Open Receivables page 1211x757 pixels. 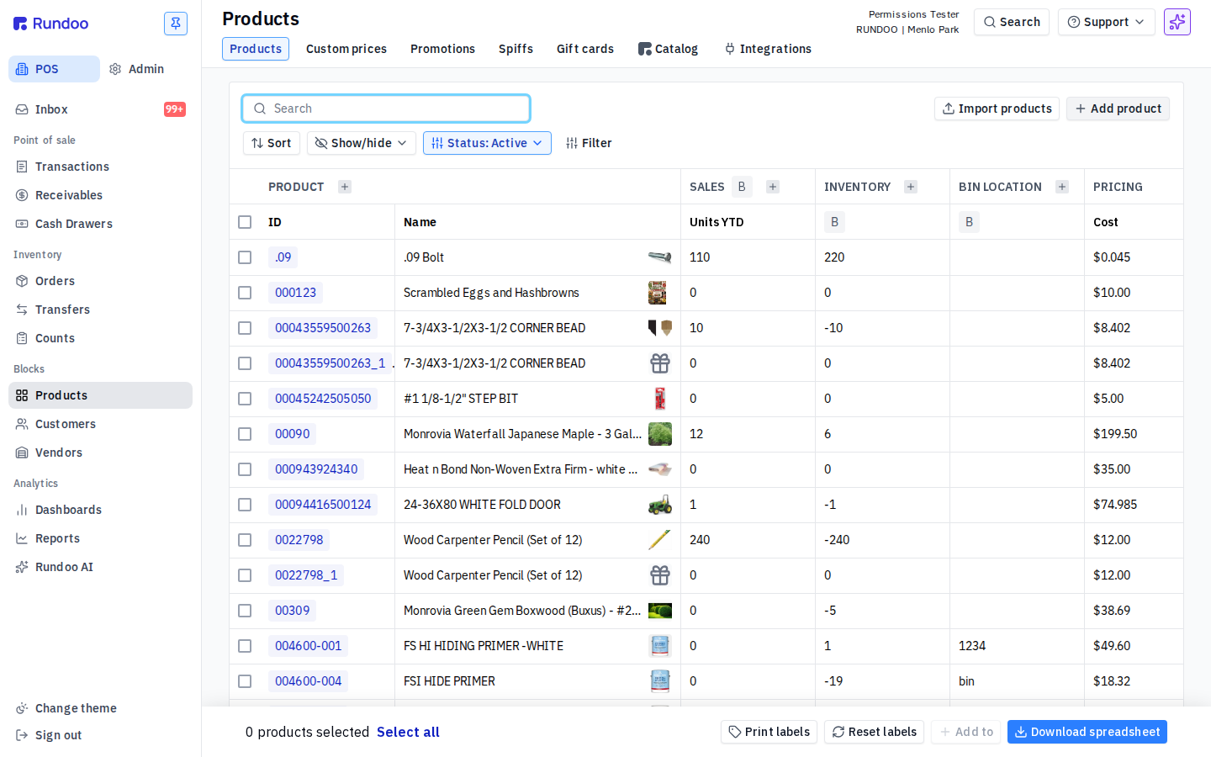pos(100,195)
